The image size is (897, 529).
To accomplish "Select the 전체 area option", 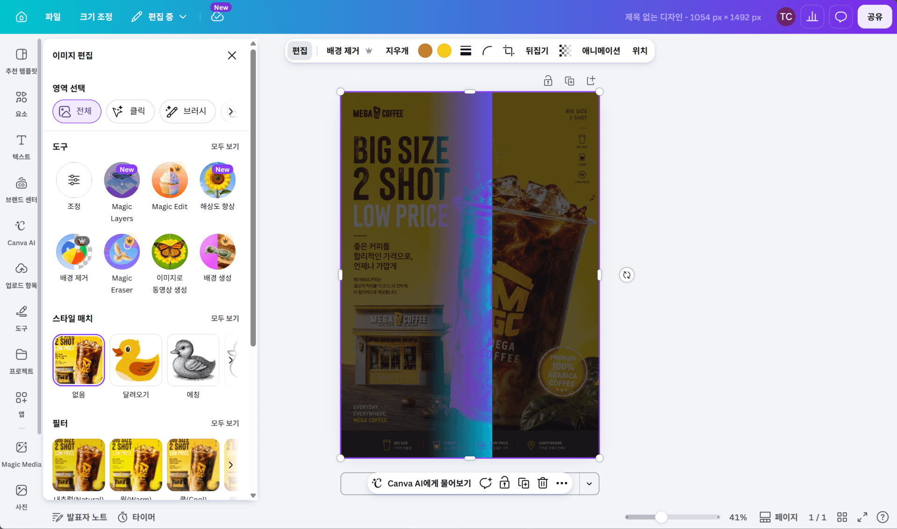I will tap(77, 111).
